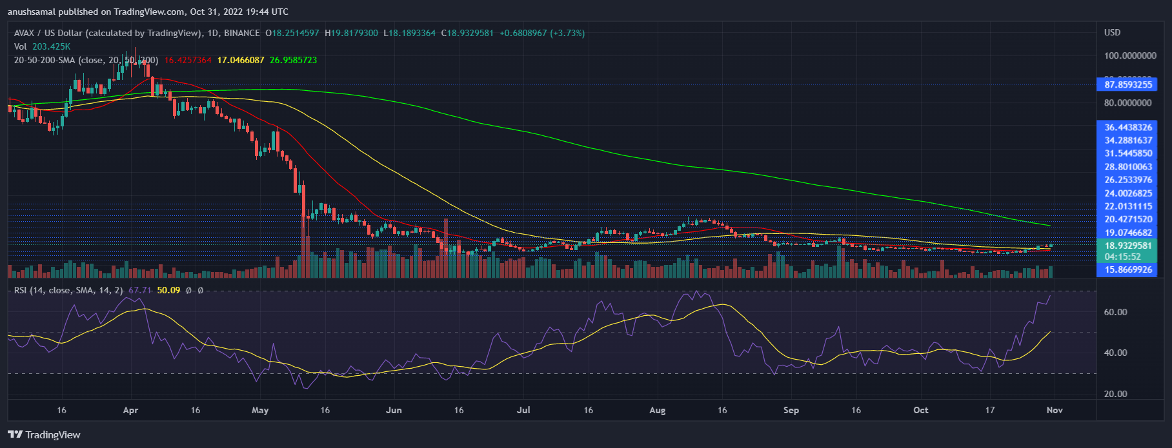Viewport: 1172px width, 448px height.
Task: Click the red SMA value 16.4257364
Action: 188,60
